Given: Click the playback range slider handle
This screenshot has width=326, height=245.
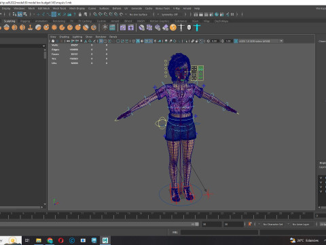Looking at the screenshot, I should [x=197, y=224].
